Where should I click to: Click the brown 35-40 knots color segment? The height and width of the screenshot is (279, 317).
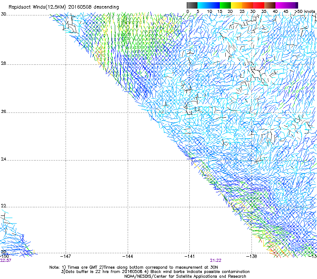coord(270,5)
